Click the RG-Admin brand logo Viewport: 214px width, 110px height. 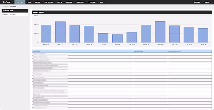pyautogui.click(x=7, y=2)
